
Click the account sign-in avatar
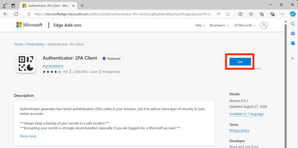pos(264,25)
